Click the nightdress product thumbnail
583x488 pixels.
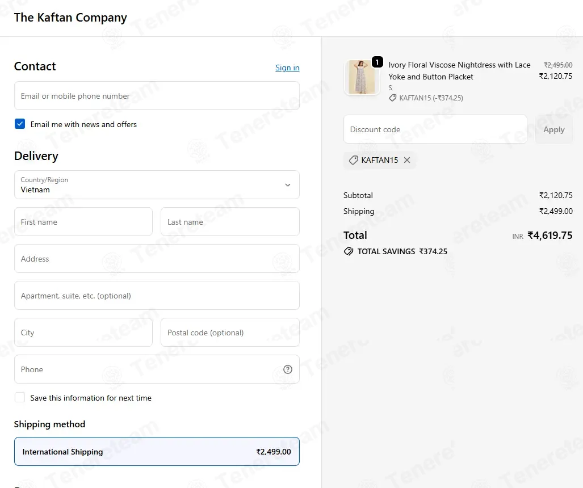point(362,78)
